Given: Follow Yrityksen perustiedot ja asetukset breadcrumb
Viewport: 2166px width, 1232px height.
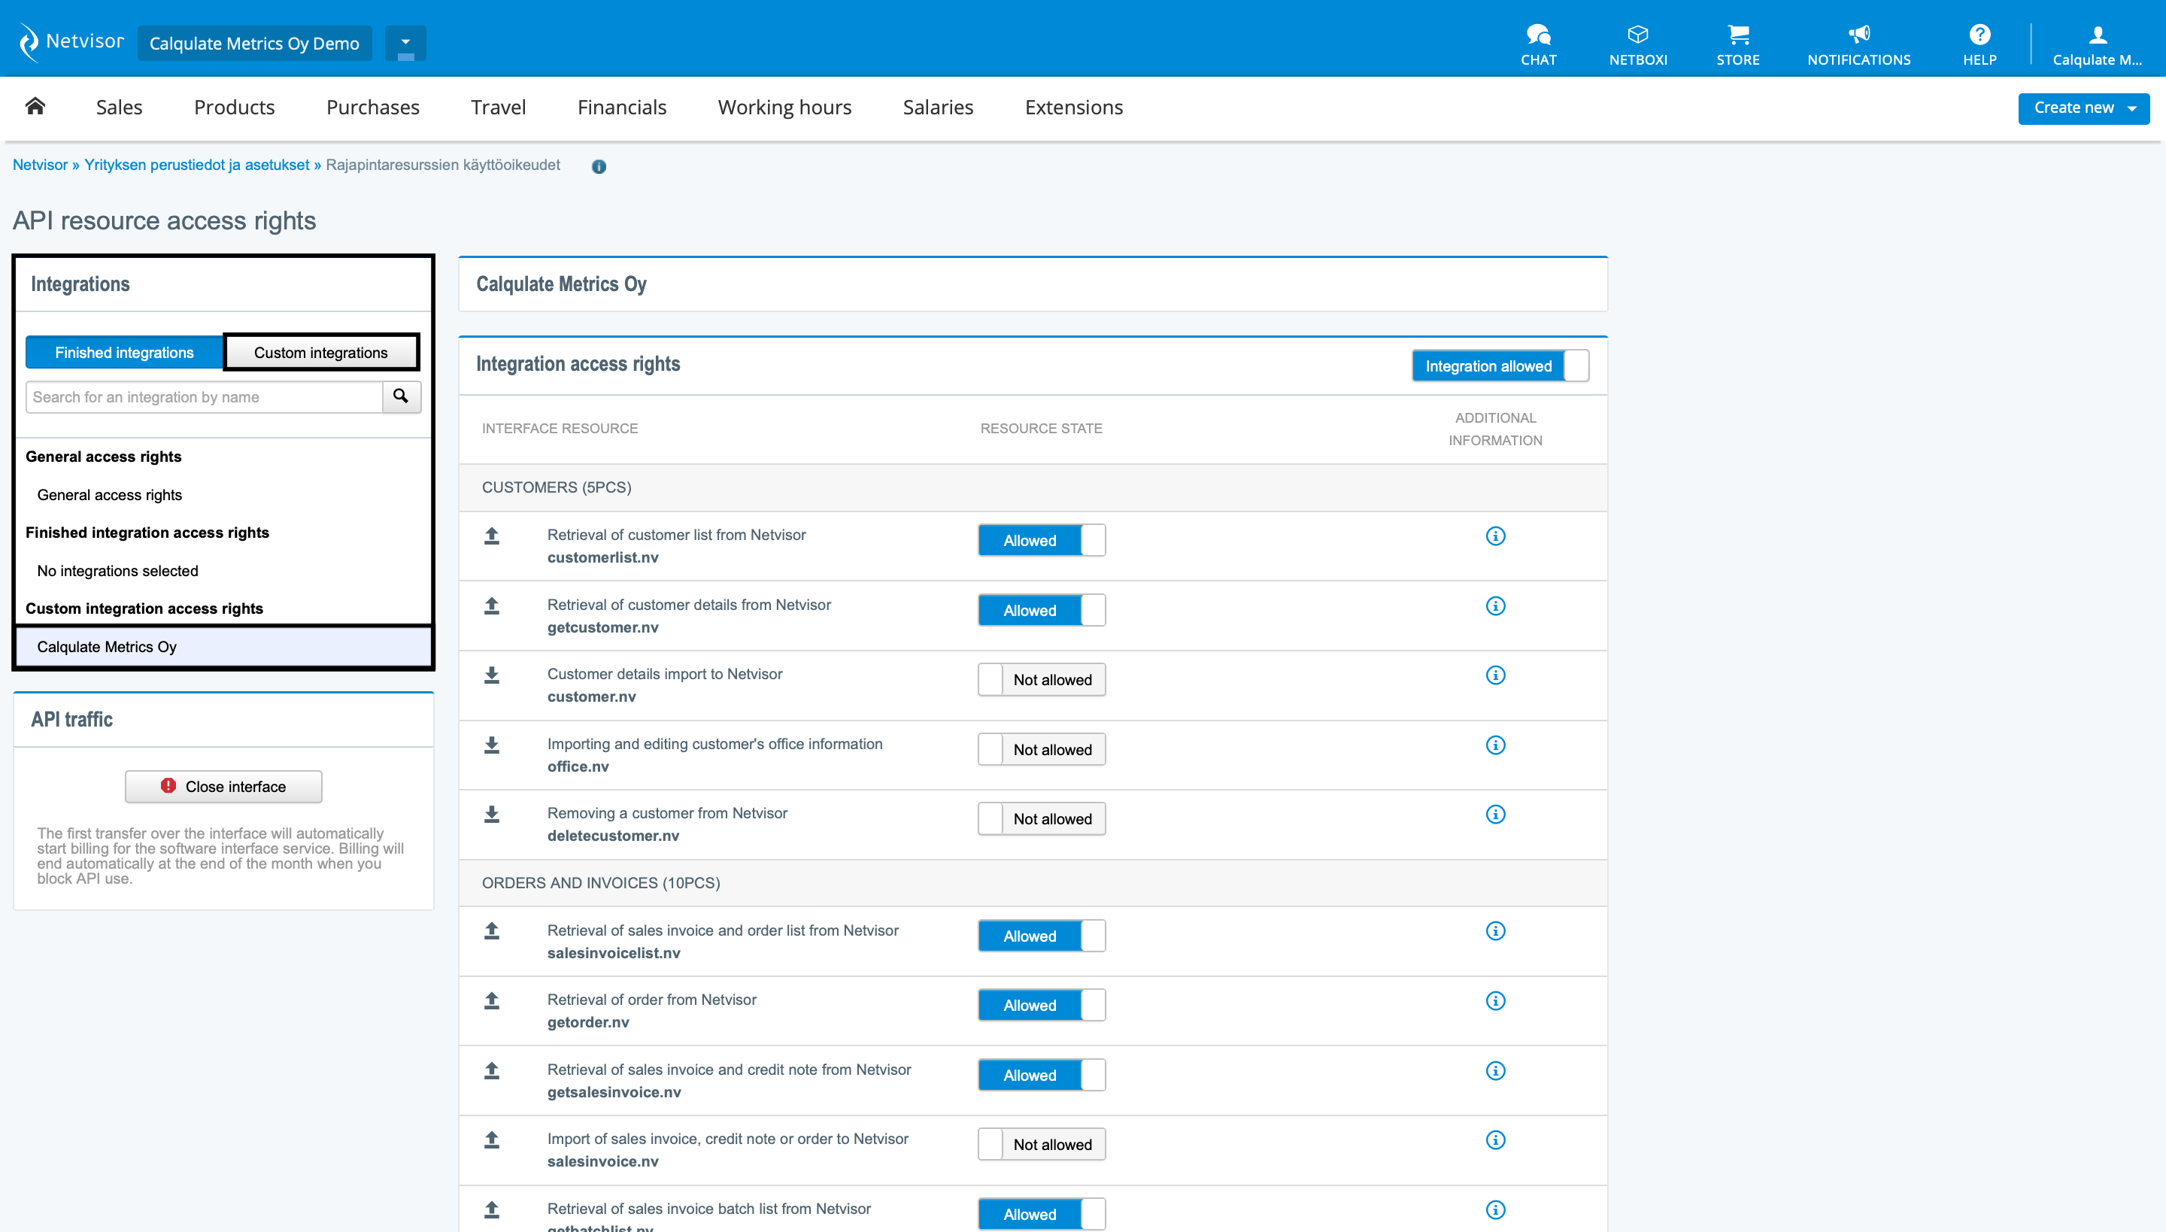Looking at the screenshot, I should [x=196, y=165].
